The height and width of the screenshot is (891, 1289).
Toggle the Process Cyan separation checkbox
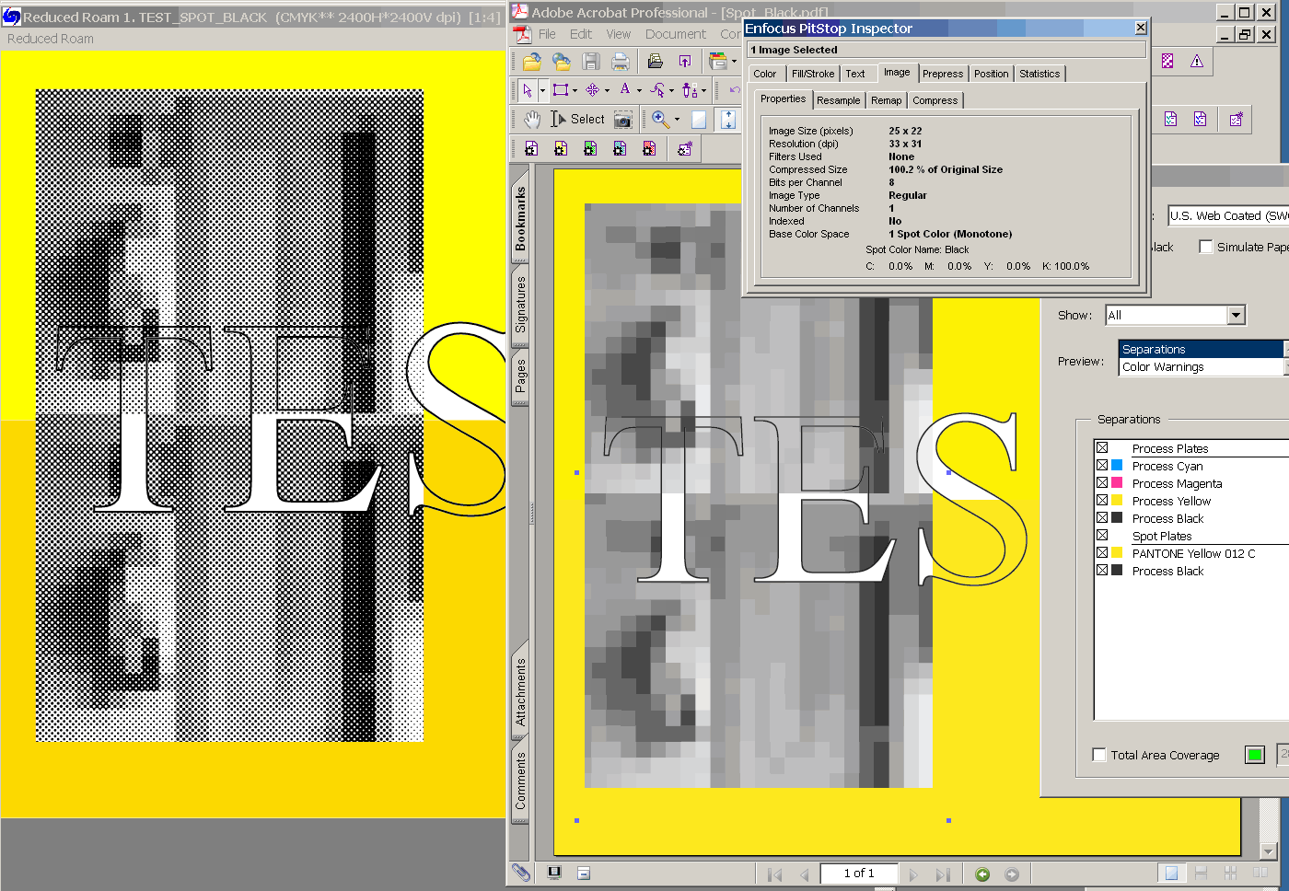pyautogui.click(x=1102, y=466)
